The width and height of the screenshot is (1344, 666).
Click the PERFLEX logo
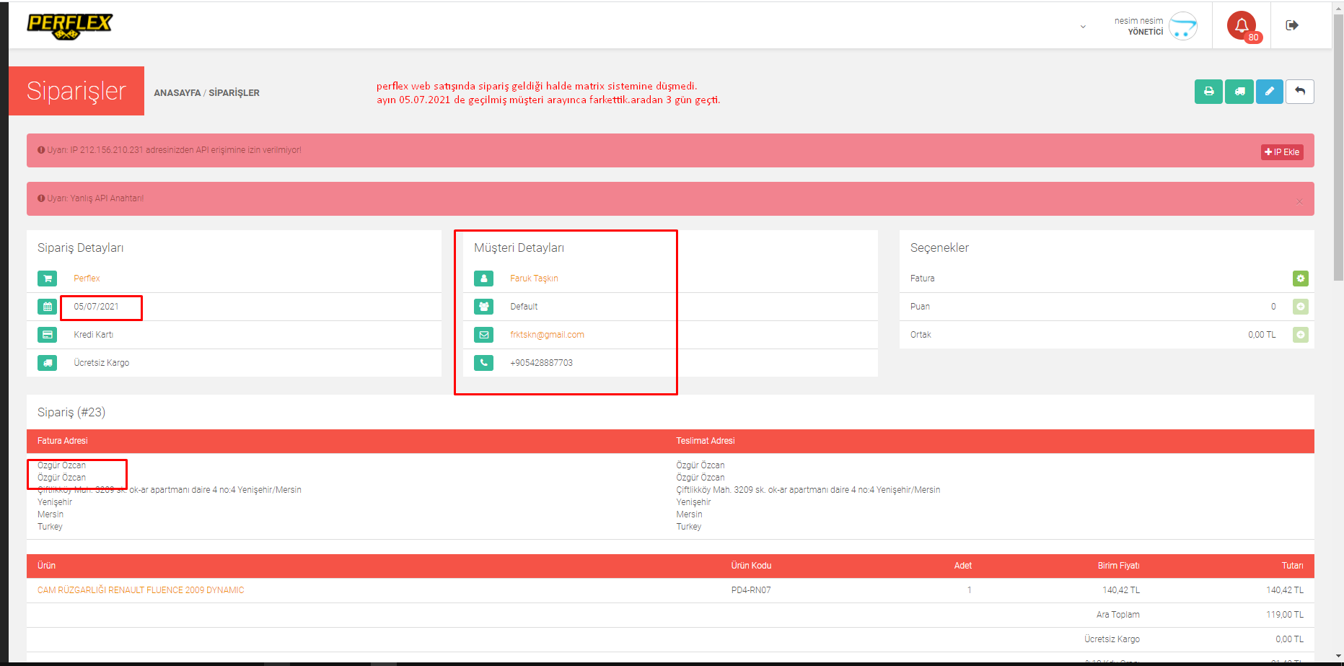(69, 26)
